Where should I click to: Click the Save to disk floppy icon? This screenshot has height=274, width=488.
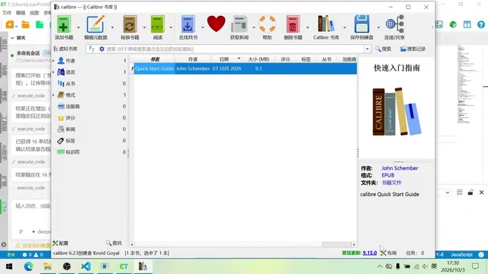[x=361, y=24]
